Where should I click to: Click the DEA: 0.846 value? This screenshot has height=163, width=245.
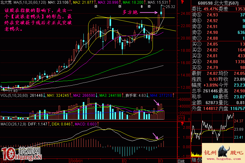pos(61,124)
